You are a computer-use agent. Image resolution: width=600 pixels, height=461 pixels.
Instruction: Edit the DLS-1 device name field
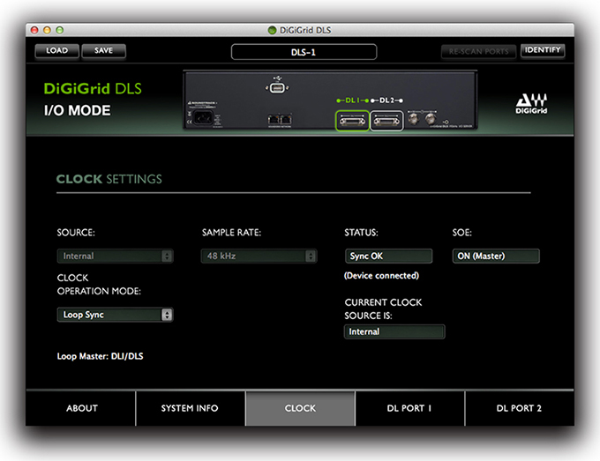click(304, 52)
